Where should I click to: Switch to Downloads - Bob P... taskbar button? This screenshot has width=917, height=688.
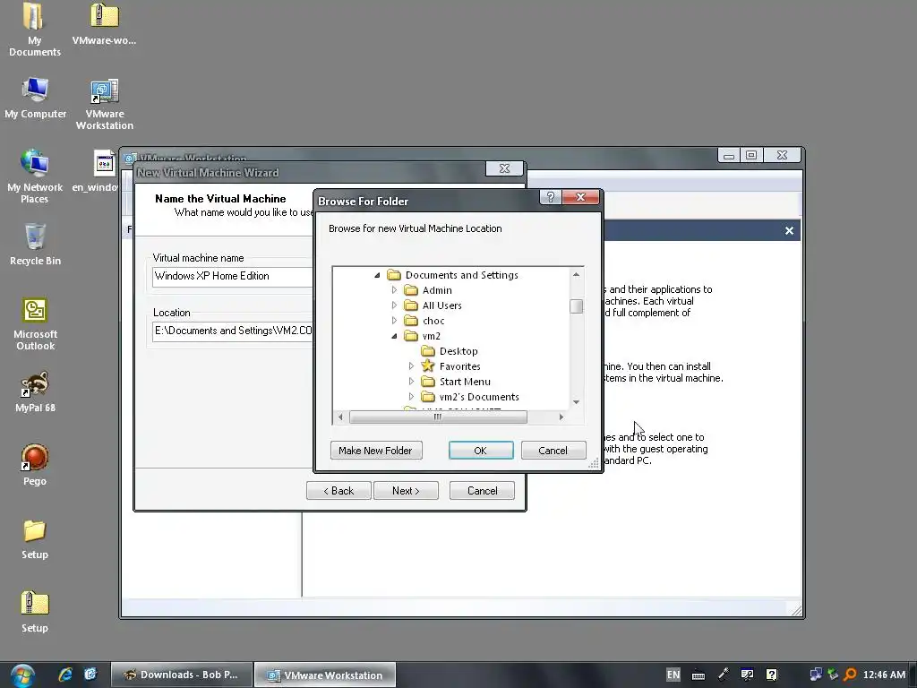(x=182, y=675)
